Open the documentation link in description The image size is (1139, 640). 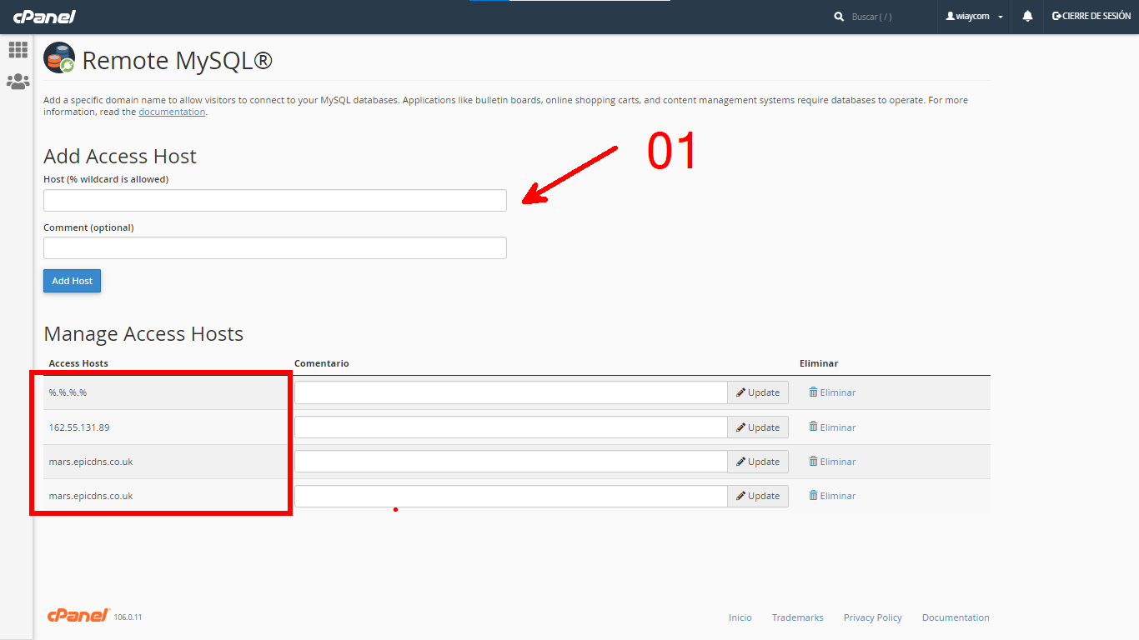pos(172,112)
